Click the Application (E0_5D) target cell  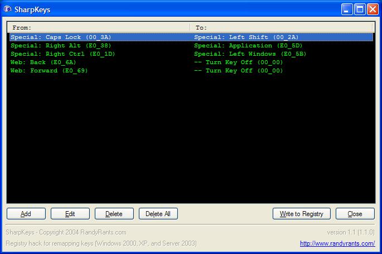[248, 46]
